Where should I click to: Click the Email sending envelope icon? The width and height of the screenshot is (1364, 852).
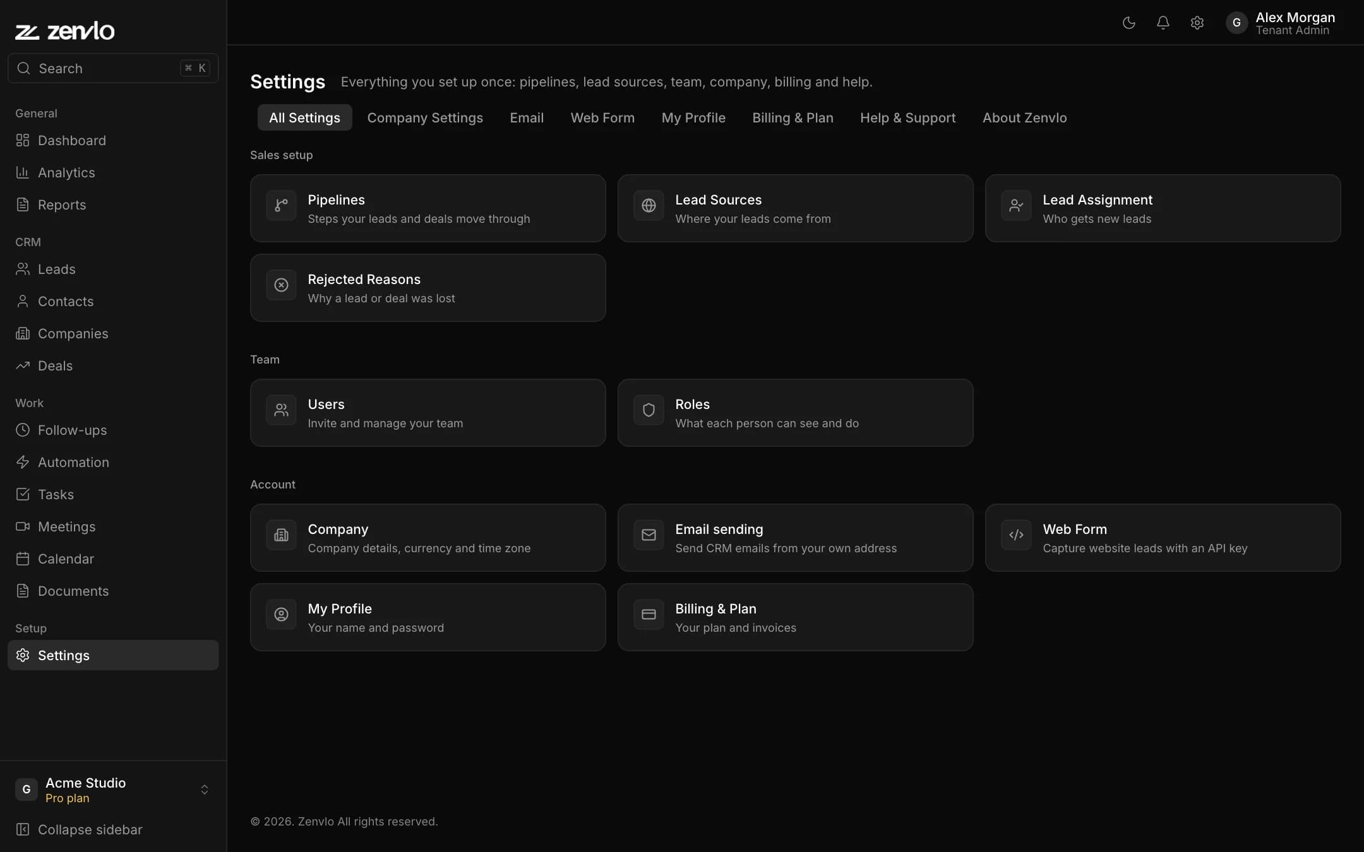649,535
